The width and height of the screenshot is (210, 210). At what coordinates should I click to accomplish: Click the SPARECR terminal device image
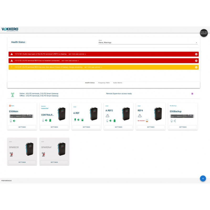[x=30, y=149]
